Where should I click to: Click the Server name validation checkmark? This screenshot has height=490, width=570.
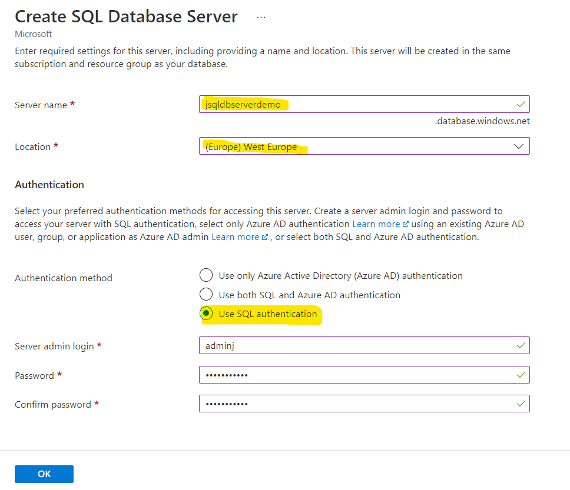520,104
